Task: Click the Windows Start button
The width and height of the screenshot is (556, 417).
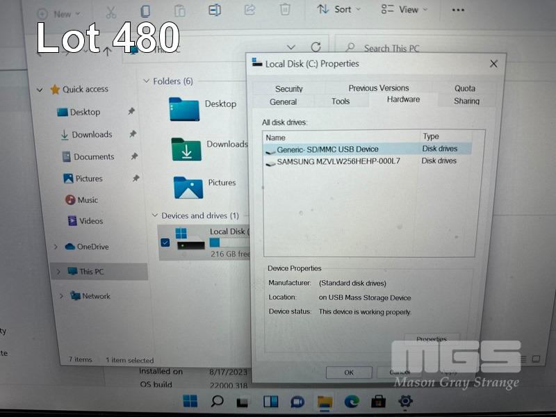Action: 190,401
